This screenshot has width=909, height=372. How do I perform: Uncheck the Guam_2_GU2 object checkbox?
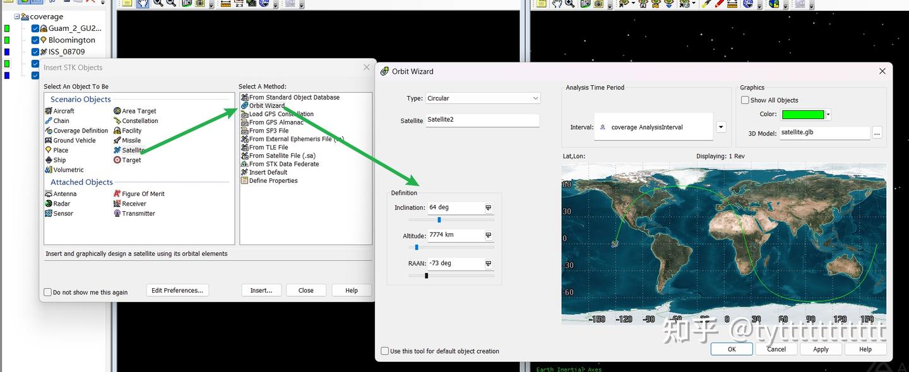point(35,28)
